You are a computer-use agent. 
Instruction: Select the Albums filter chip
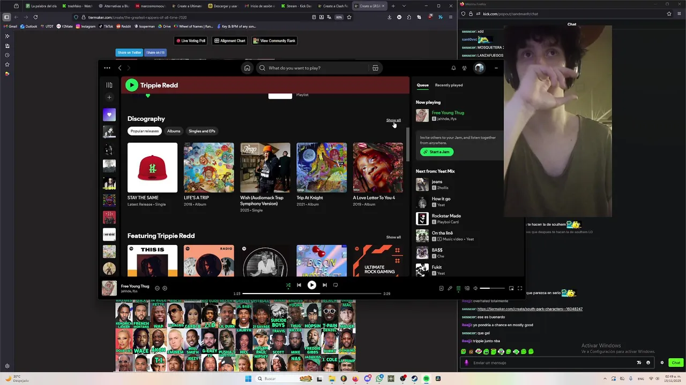coord(174,131)
